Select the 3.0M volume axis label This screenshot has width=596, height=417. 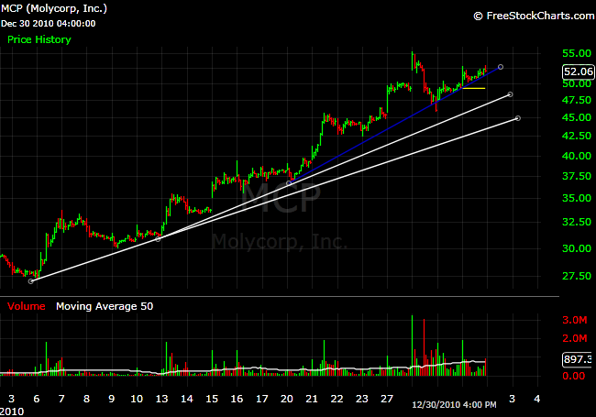575,320
